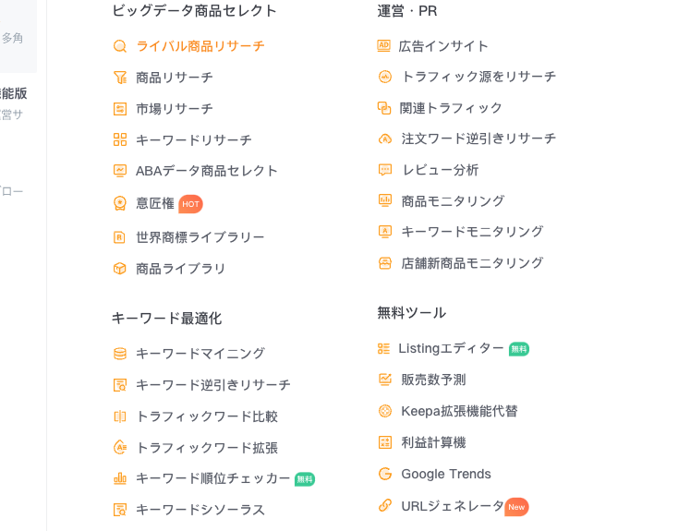
Task: Click the 広告インサイト AD icon
Action: [x=384, y=45]
